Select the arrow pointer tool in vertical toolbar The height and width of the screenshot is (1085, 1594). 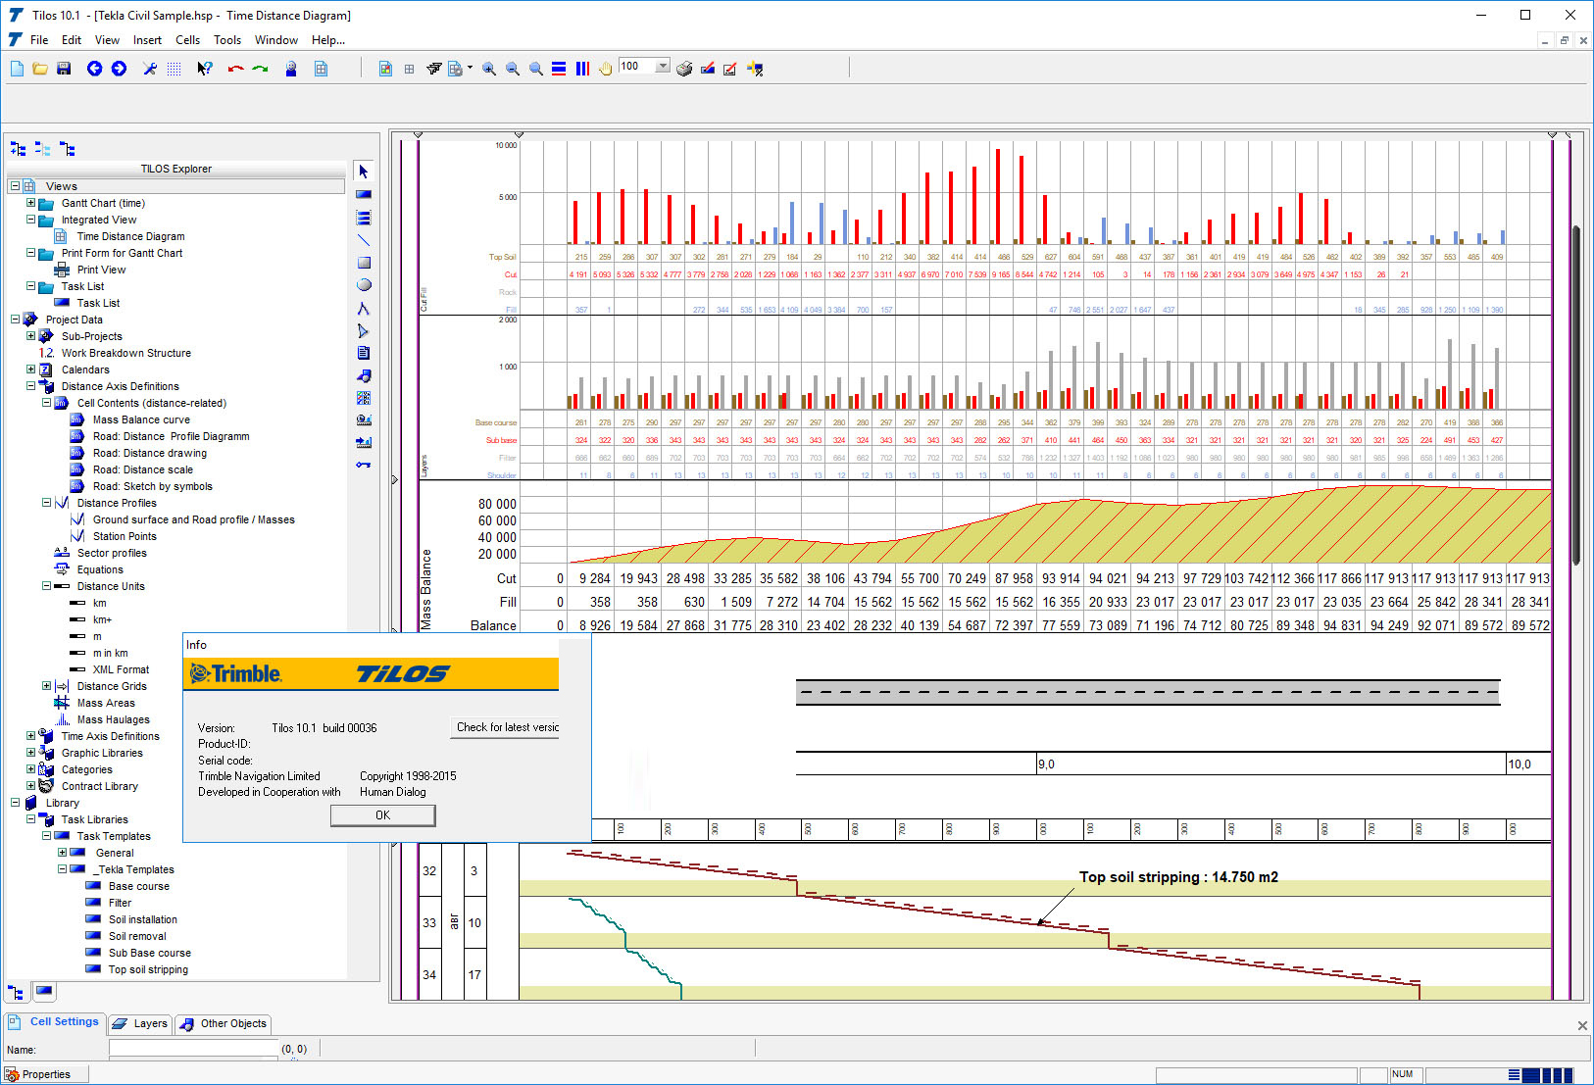pyautogui.click(x=364, y=172)
